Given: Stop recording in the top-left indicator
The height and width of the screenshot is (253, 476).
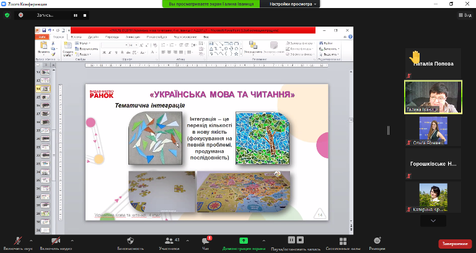Looking at the screenshot, I should pos(85,15).
